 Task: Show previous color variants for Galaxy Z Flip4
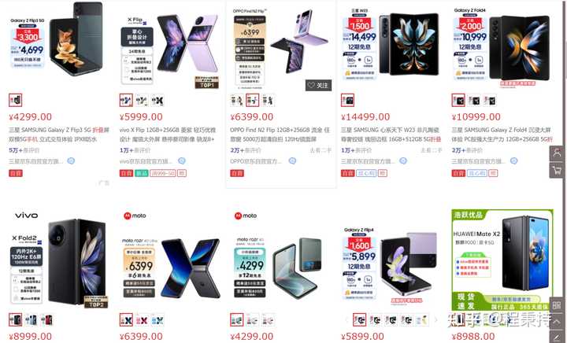coord(346,320)
